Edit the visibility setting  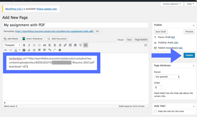click(176, 43)
